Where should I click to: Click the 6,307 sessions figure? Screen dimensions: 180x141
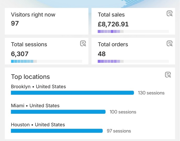[x=20, y=54]
